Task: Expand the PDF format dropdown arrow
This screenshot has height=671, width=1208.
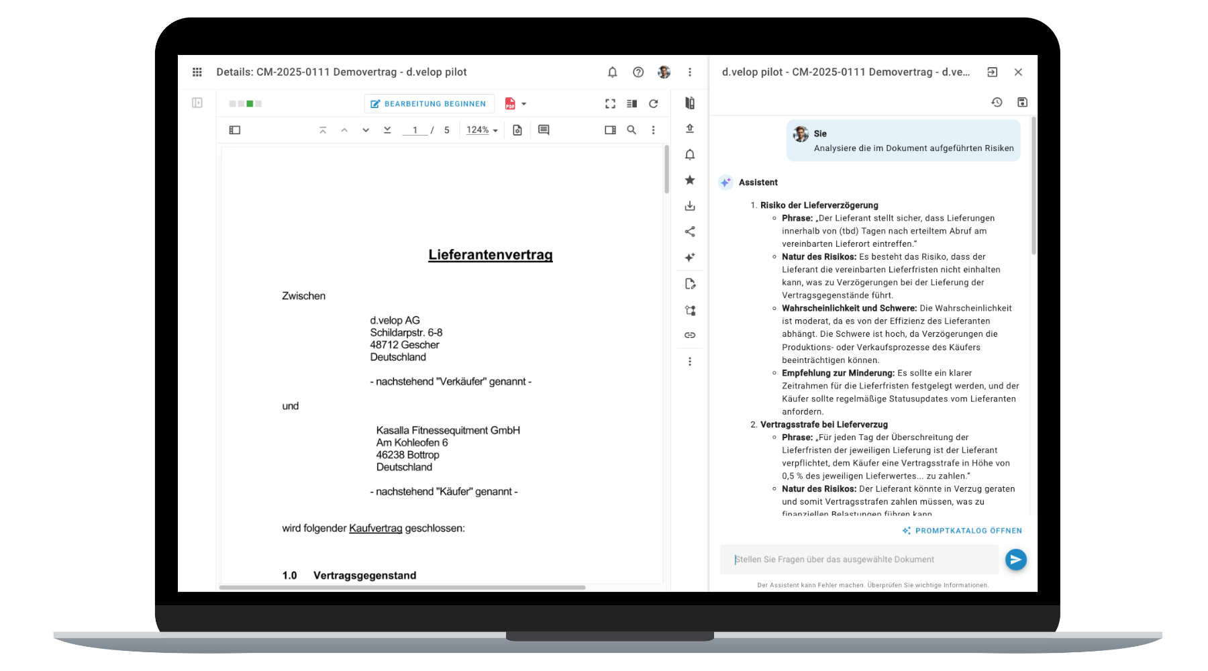Action: click(x=524, y=104)
